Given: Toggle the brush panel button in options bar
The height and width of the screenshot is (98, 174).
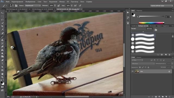Looking at the screenshot, I should [16, 5].
